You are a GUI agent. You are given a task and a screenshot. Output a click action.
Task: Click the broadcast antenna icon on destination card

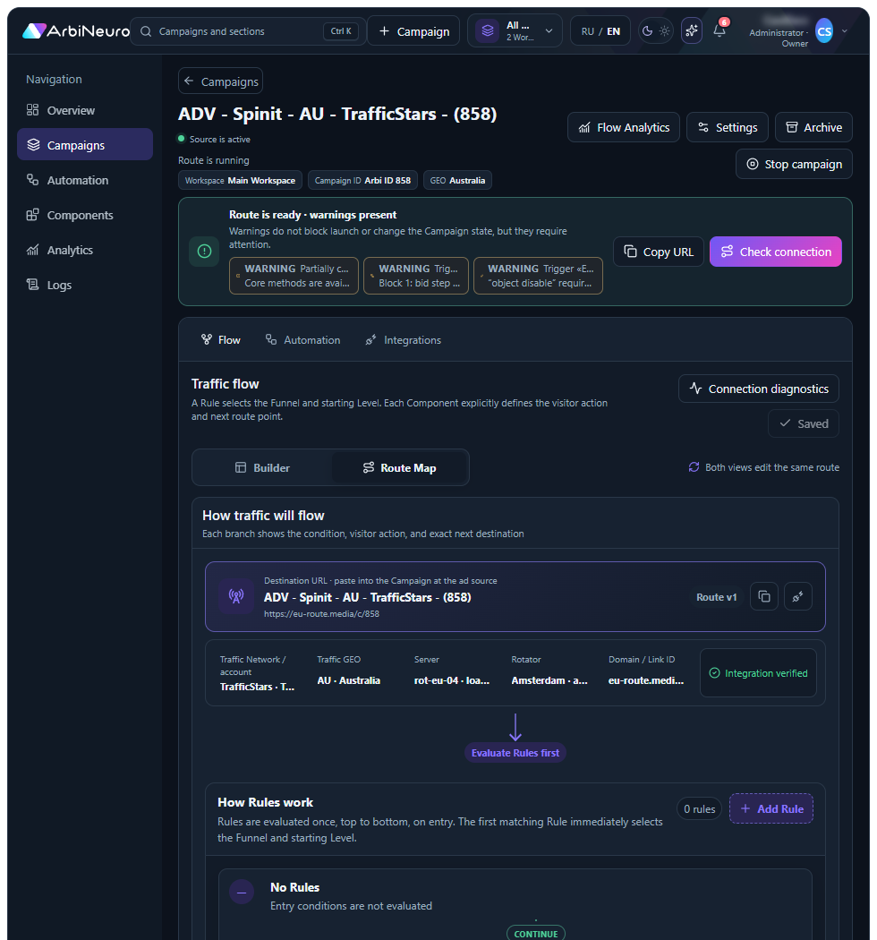click(236, 596)
